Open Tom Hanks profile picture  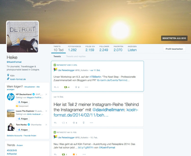pos(11,127)
